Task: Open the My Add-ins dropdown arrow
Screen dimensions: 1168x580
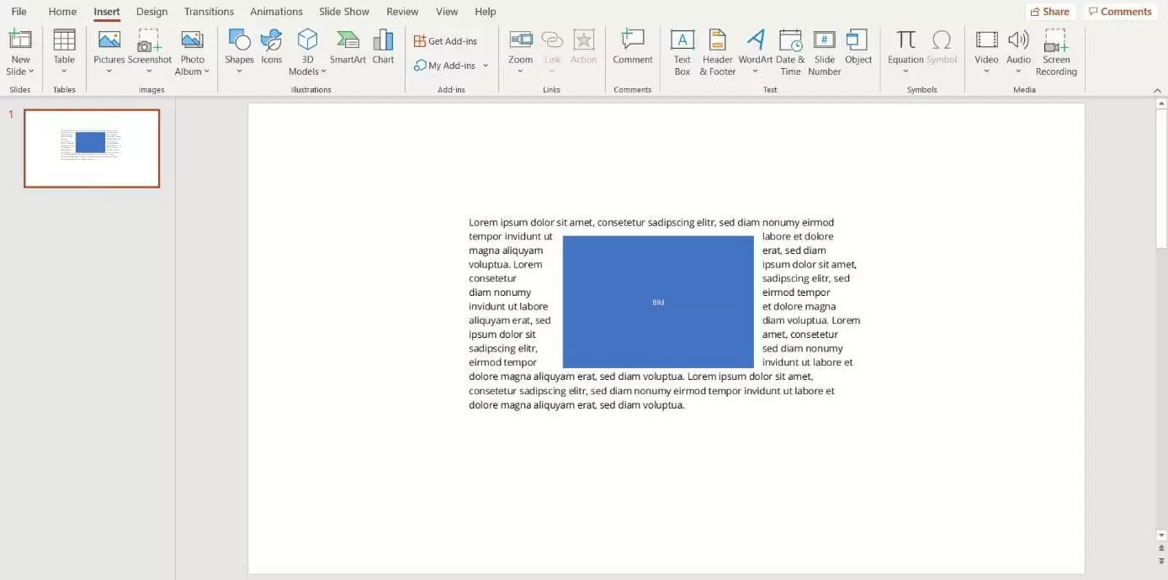Action: (486, 66)
